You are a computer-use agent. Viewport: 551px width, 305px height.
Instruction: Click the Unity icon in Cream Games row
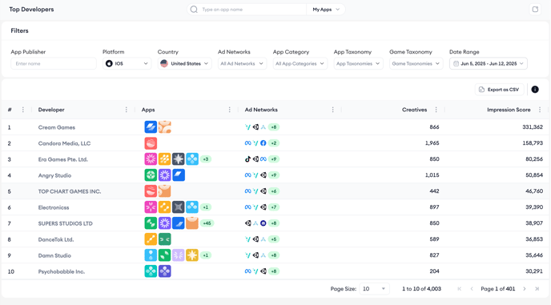255,126
